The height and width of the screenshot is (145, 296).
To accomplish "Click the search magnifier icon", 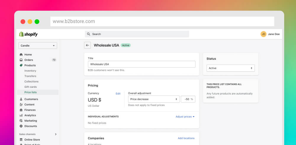I will point(88,34).
